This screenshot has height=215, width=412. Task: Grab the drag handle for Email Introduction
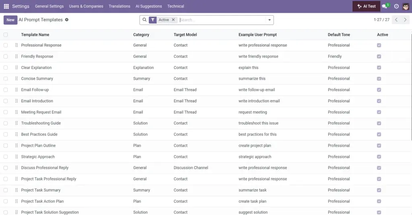tap(16, 101)
